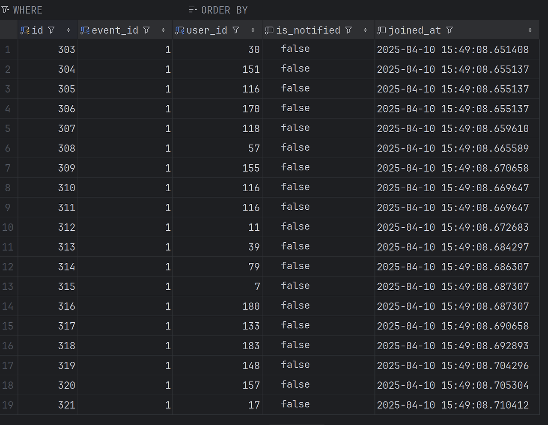Screen dimensions: 548x425
Task: Toggle sort arrows on id column
Action: coord(68,30)
